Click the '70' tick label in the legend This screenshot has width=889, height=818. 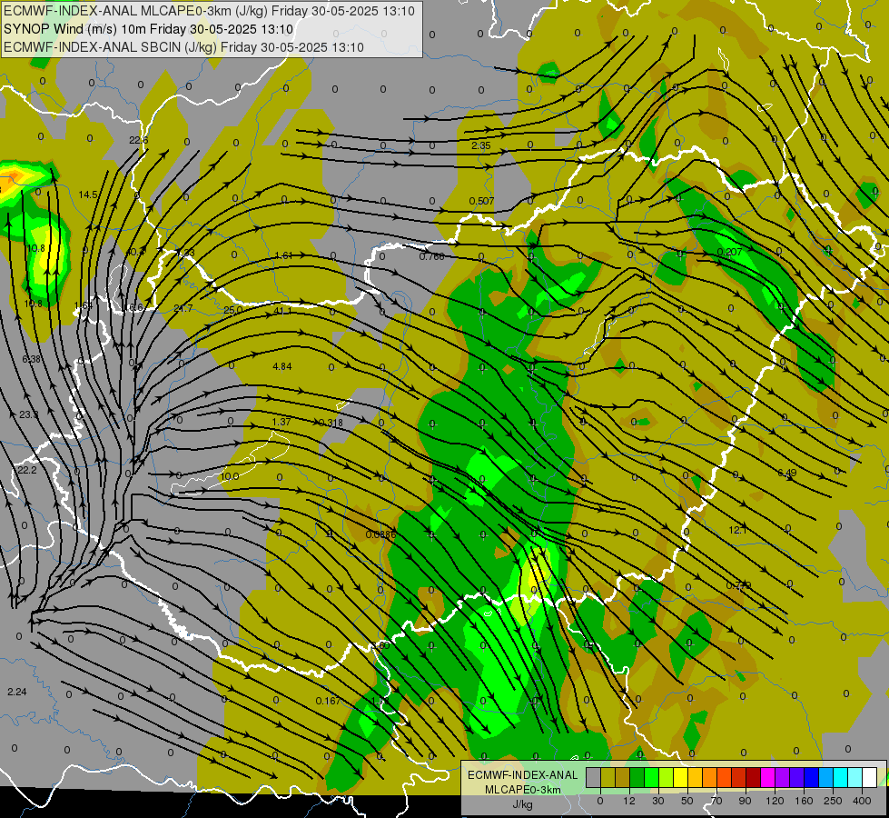coord(716,801)
